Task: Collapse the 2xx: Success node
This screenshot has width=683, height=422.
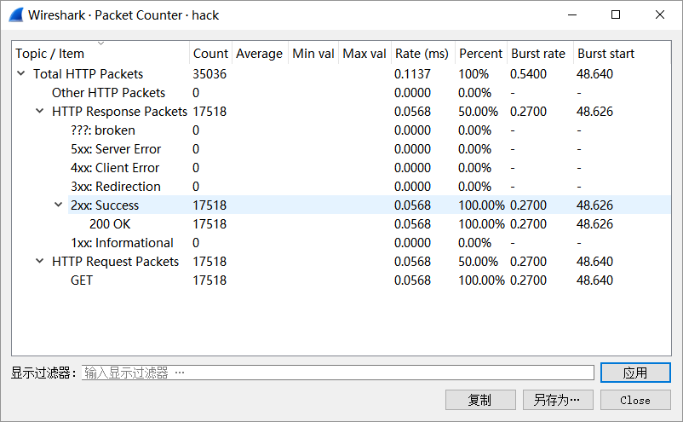Action: pyautogui.click(x=59, y=205)
